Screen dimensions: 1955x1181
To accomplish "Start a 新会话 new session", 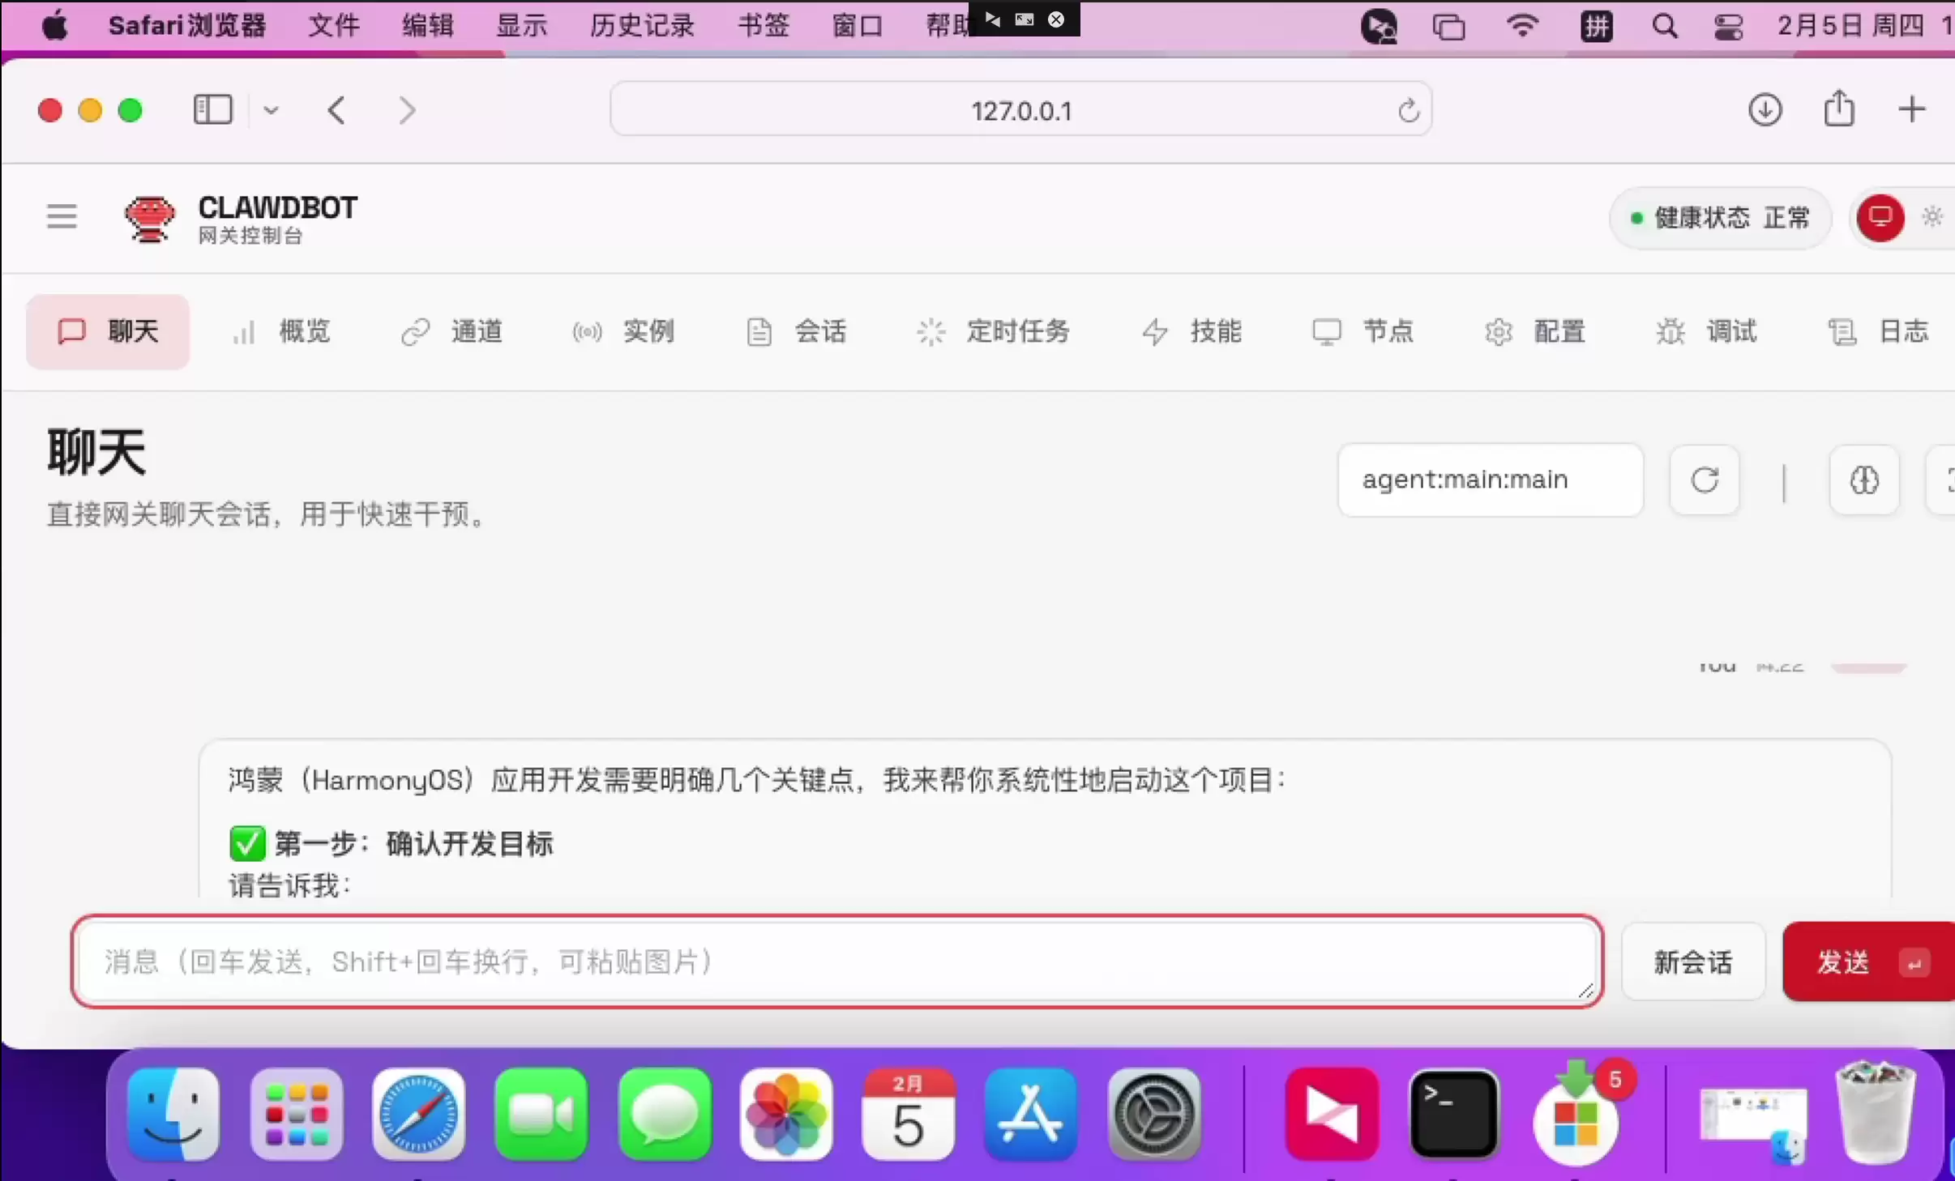I will (1692, 962).
